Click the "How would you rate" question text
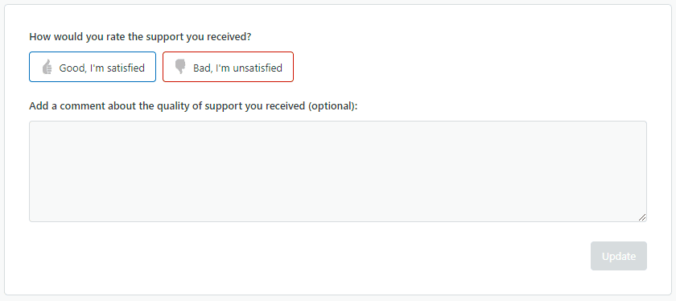Screen dimensions: 676x301 coord(140,37)
